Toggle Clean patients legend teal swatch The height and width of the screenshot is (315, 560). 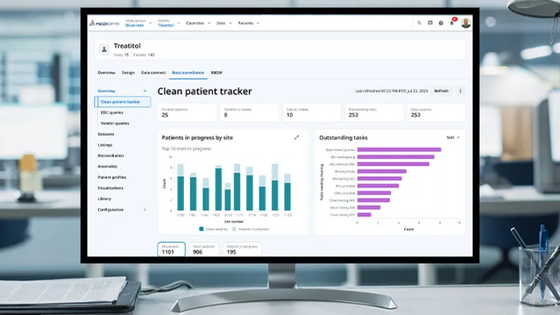pos(202,229)
